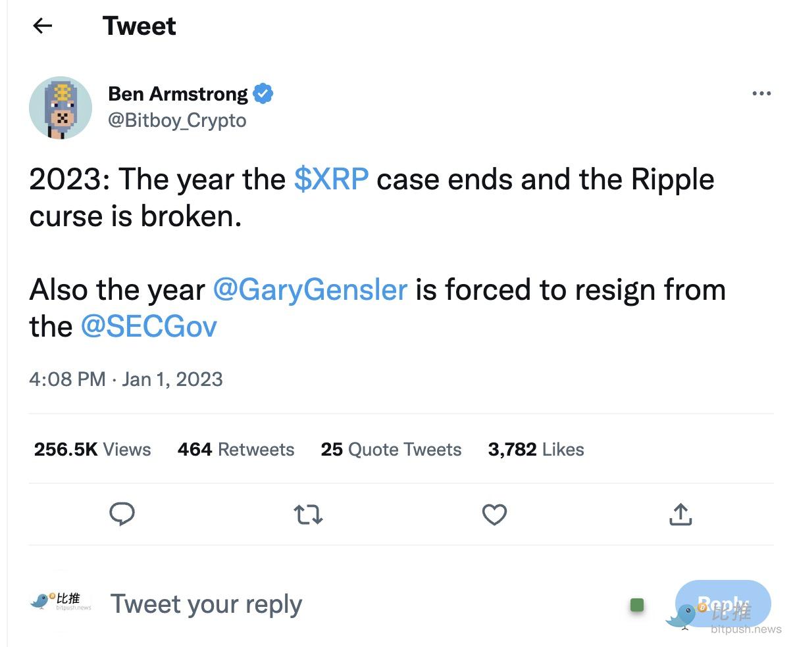View the 464 Retweets list

(x=236, y=450)
